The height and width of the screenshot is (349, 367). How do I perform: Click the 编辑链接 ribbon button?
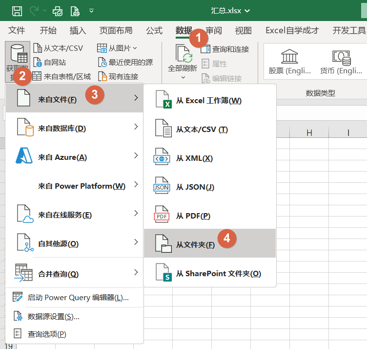tap(222, 78)
